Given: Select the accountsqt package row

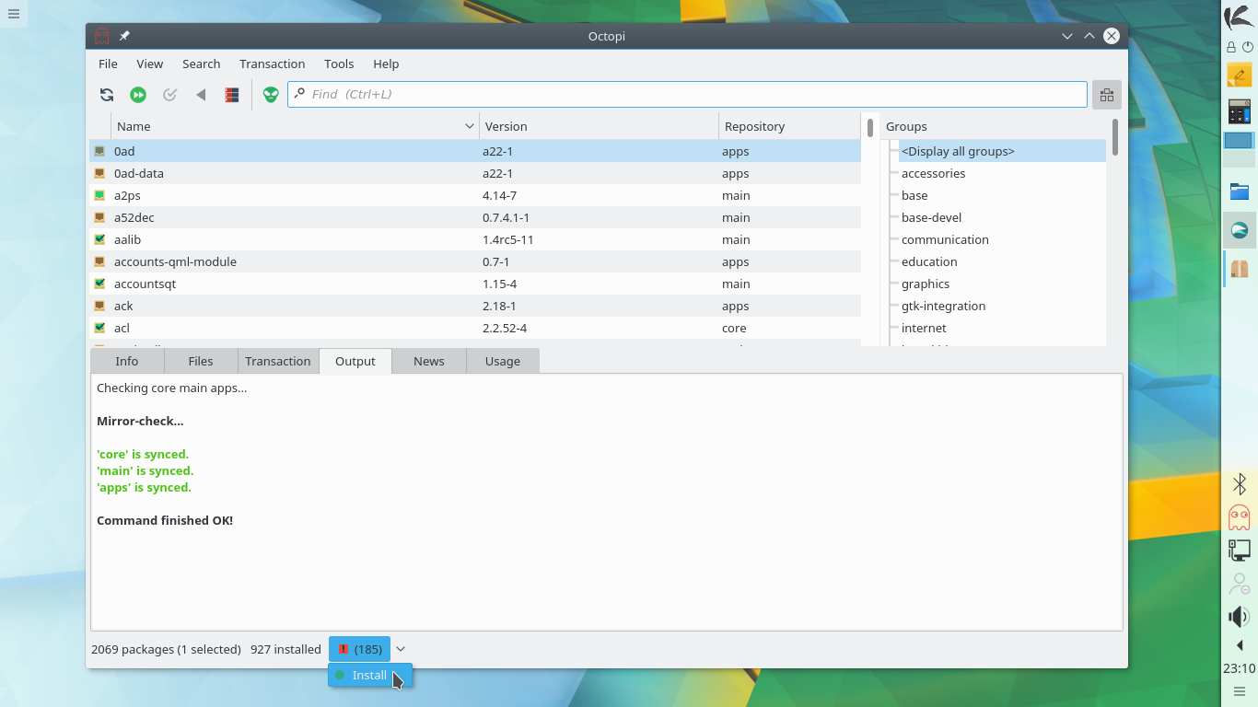Looking at the screenshot, I should coord(475,284).
